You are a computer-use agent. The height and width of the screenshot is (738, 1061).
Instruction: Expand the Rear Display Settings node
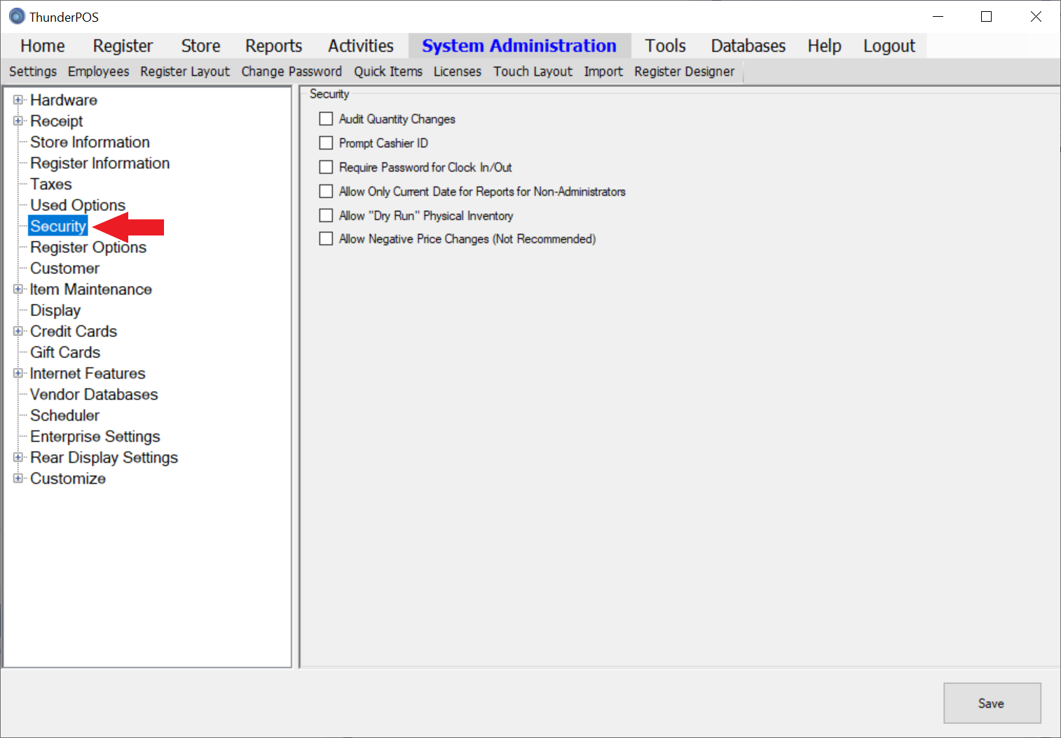click(18, 458)
